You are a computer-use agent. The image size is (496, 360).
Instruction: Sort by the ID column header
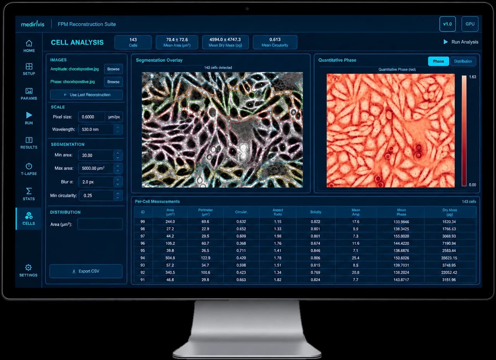tap(143, 212)
